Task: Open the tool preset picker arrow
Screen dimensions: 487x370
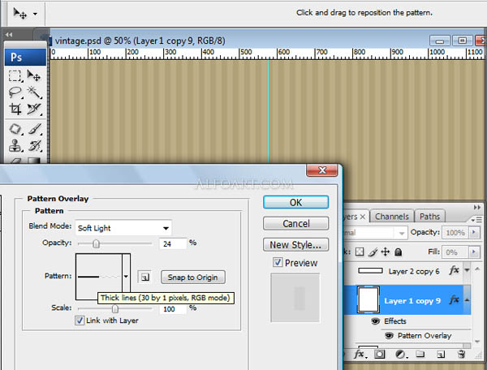Action: tap(36, 14)
